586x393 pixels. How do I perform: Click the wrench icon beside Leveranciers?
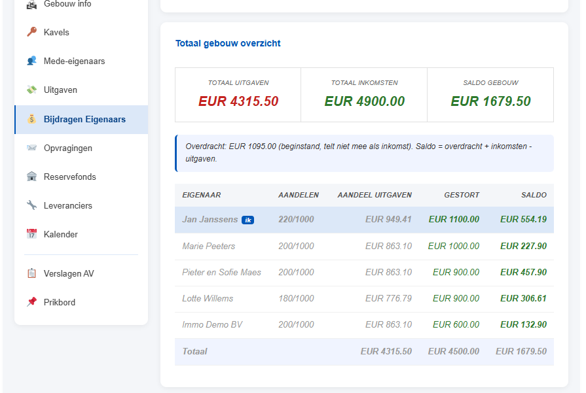[32, 205]
